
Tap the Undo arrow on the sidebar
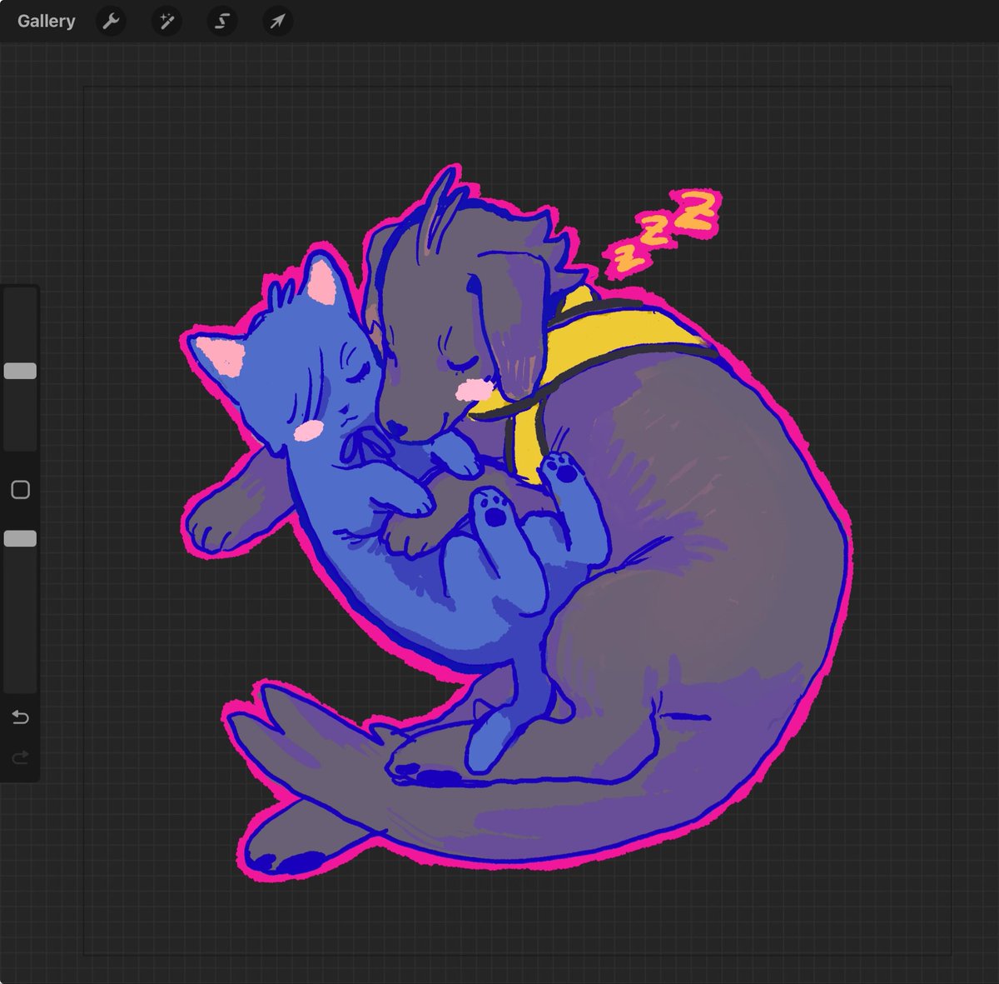(x=19, y=717)
